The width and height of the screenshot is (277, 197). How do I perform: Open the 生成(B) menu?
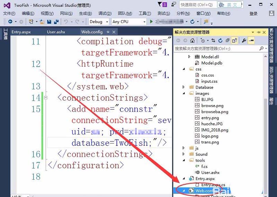pos(86,13)
